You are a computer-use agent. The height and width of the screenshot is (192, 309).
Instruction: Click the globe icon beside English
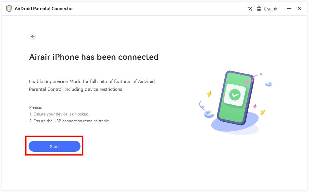pos(259,9)
